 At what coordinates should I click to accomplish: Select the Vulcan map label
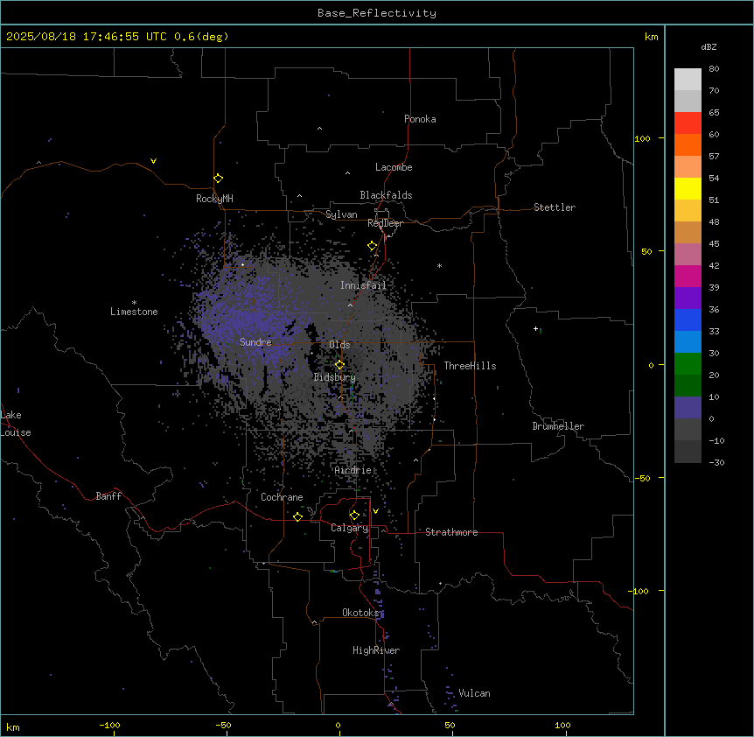[x=474, y=693]
